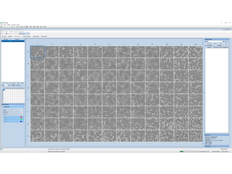Expand the Blue channel section
Screen dimensions: 232x174
click(23, 122)
